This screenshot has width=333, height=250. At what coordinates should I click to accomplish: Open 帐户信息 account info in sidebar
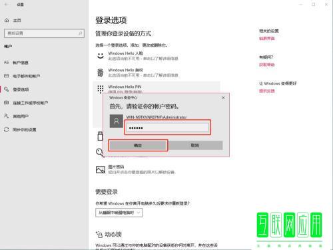pos(21,63)
